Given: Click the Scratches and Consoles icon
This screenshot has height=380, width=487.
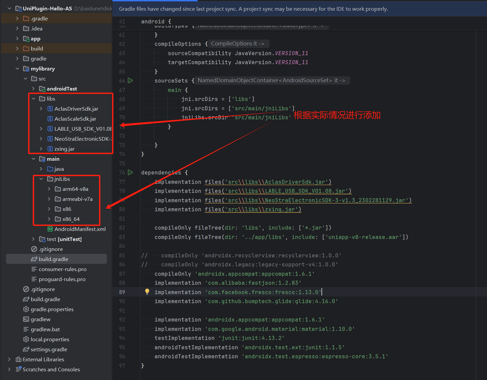Looking at the screenshot, I should pos(18,369).
